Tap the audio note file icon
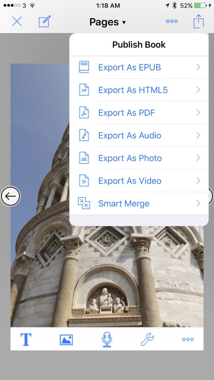The width and height of the screenshot is (214, 380). pyautogui.click(x=84, y=135)
